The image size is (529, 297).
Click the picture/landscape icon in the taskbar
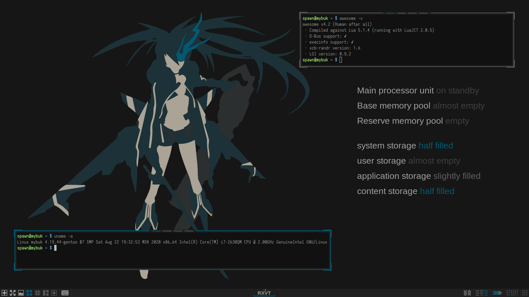point(21,293)
